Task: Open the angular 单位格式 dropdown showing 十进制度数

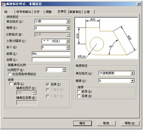Action: click(117, 73)
